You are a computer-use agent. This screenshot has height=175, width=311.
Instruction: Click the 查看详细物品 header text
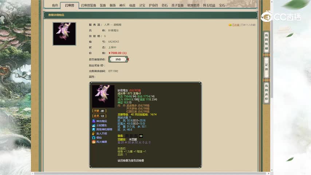point(56,15)
